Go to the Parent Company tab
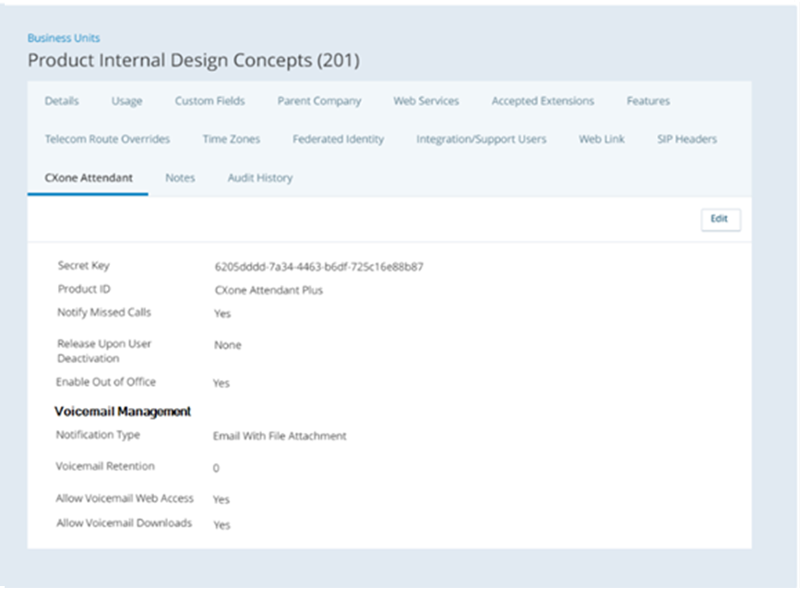This screenshot has width=811, height=599. point(319,101)
